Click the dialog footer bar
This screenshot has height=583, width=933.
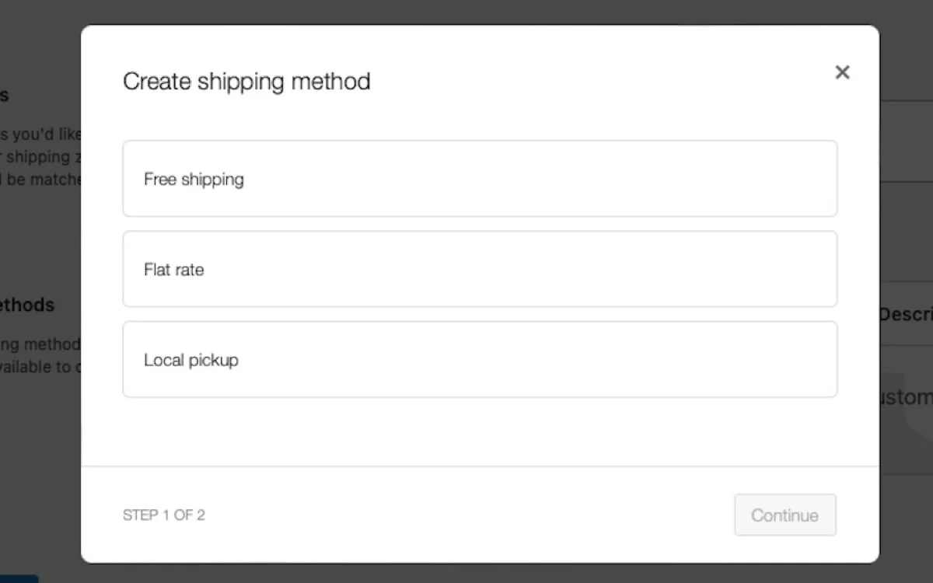tap(480, 515)
